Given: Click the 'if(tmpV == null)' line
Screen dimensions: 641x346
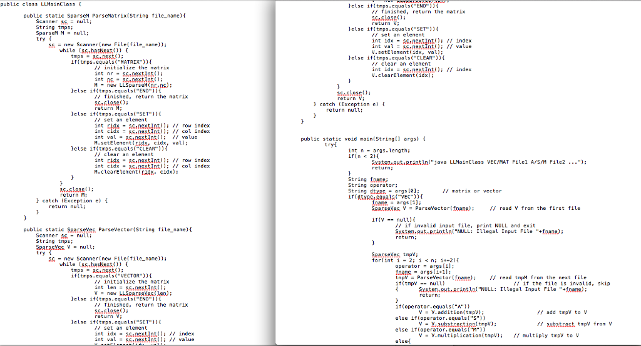Looking at the screenshot, I should pyautogui.click(x=419, y=283).
